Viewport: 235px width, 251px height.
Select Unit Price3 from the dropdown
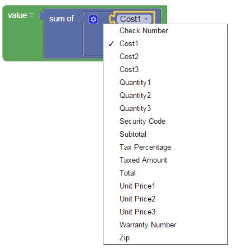[x=165, y=212]
